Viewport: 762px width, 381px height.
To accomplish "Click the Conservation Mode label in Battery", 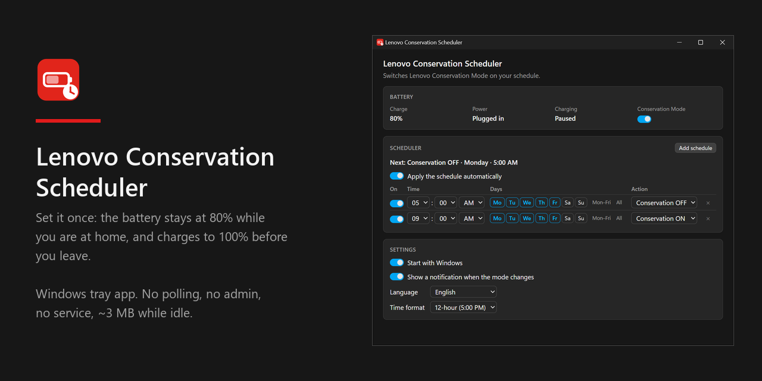I will (661, 109).
